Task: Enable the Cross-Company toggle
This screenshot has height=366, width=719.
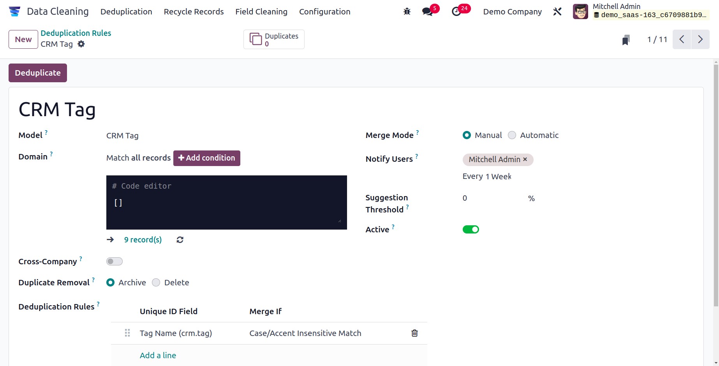Action: tap(114, 261)
